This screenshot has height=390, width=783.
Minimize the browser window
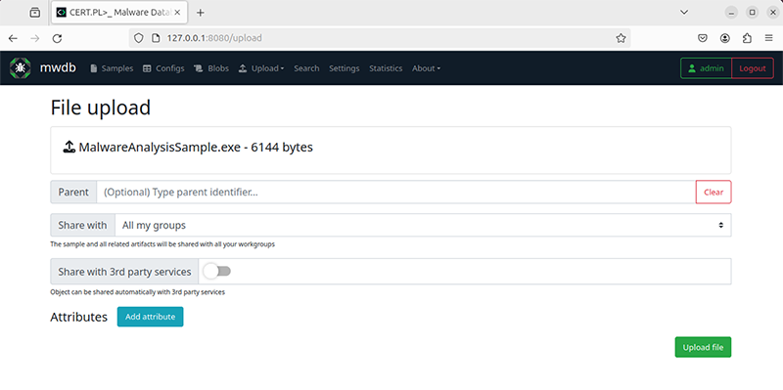[x=732, y=13]
